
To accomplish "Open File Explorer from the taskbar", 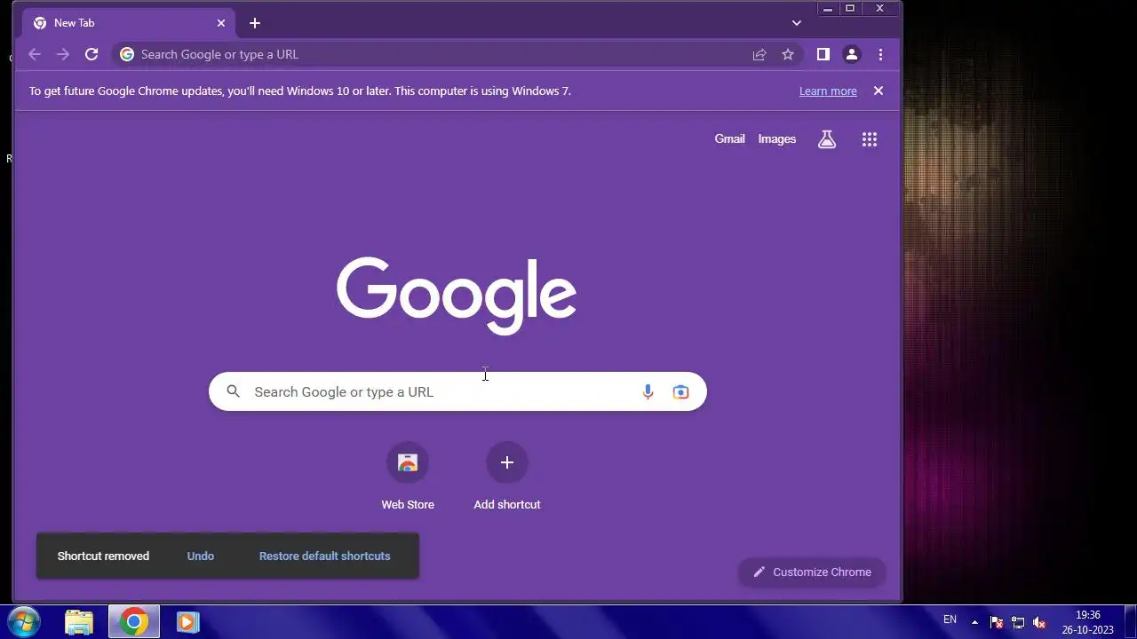I will 79,622.
